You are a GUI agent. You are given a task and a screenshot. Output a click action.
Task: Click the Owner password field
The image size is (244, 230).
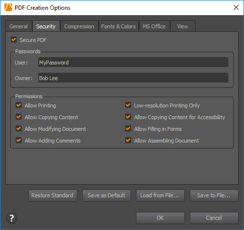[133, 78]
